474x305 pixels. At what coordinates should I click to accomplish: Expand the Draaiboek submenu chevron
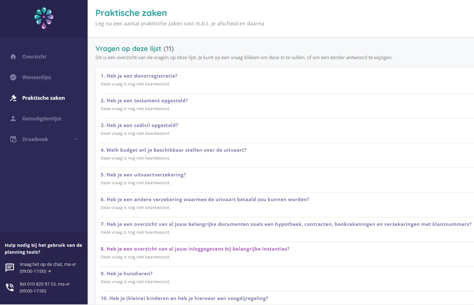75,139
